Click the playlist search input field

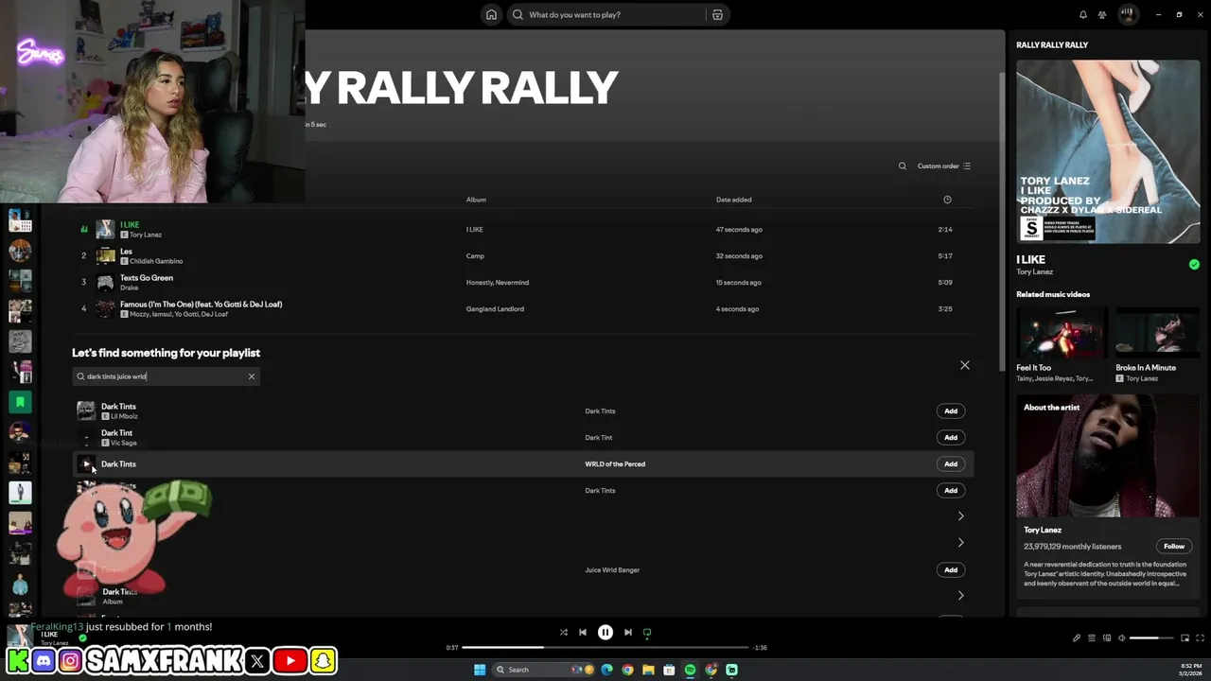pos(166,376)
